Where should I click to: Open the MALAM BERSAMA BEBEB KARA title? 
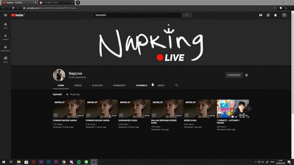[x=164, y=121]
